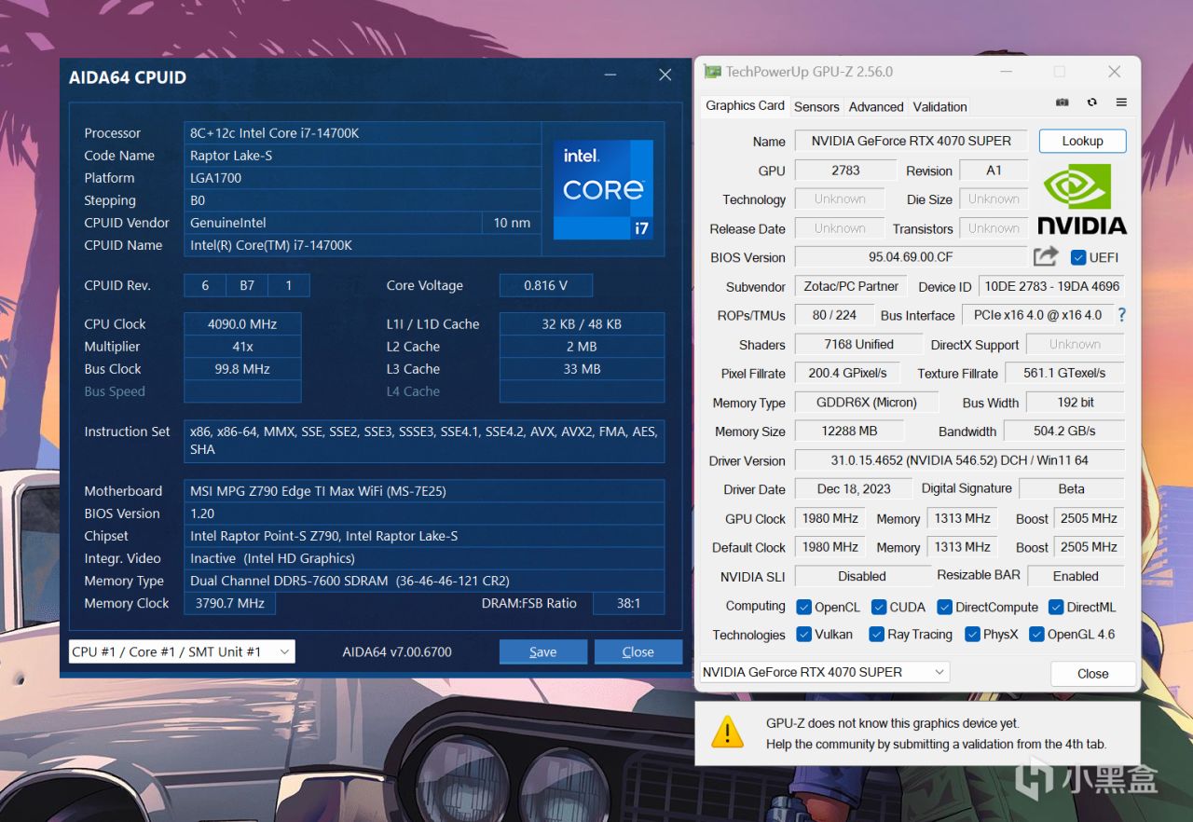This screenshot has height=822, width=1193.
Task: Open the Validation tab
Action: (939, 106)
